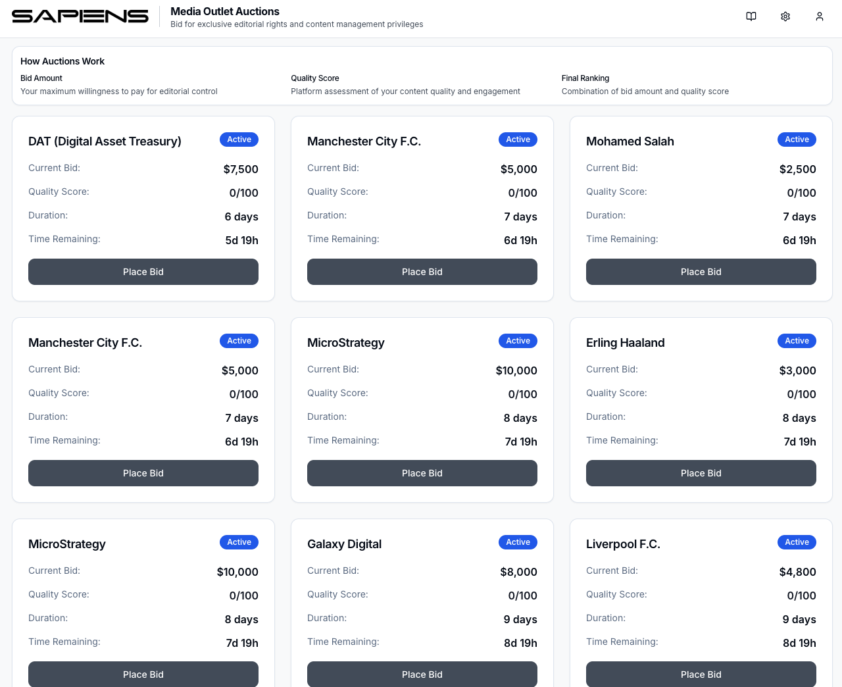Place a bid on Liverpool F.C.
The width and height of the screenshot is (842, 687).
pos(701,674)
